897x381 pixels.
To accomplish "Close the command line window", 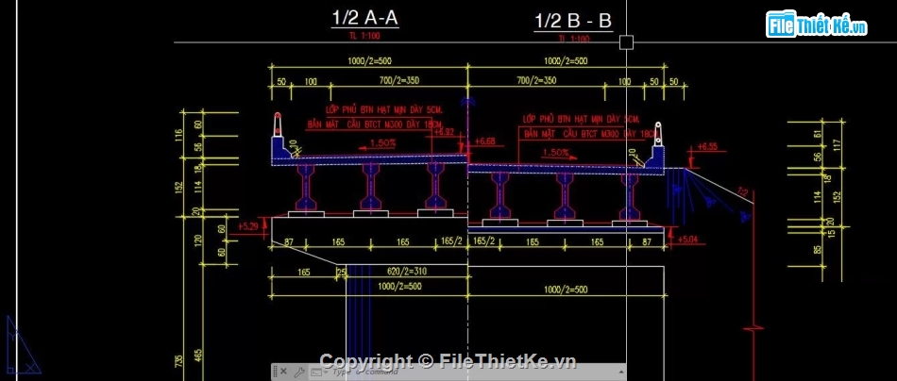I will (283, 372).
